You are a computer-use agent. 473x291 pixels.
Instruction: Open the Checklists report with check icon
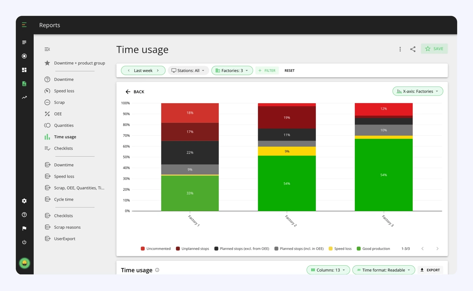[59, 148]
